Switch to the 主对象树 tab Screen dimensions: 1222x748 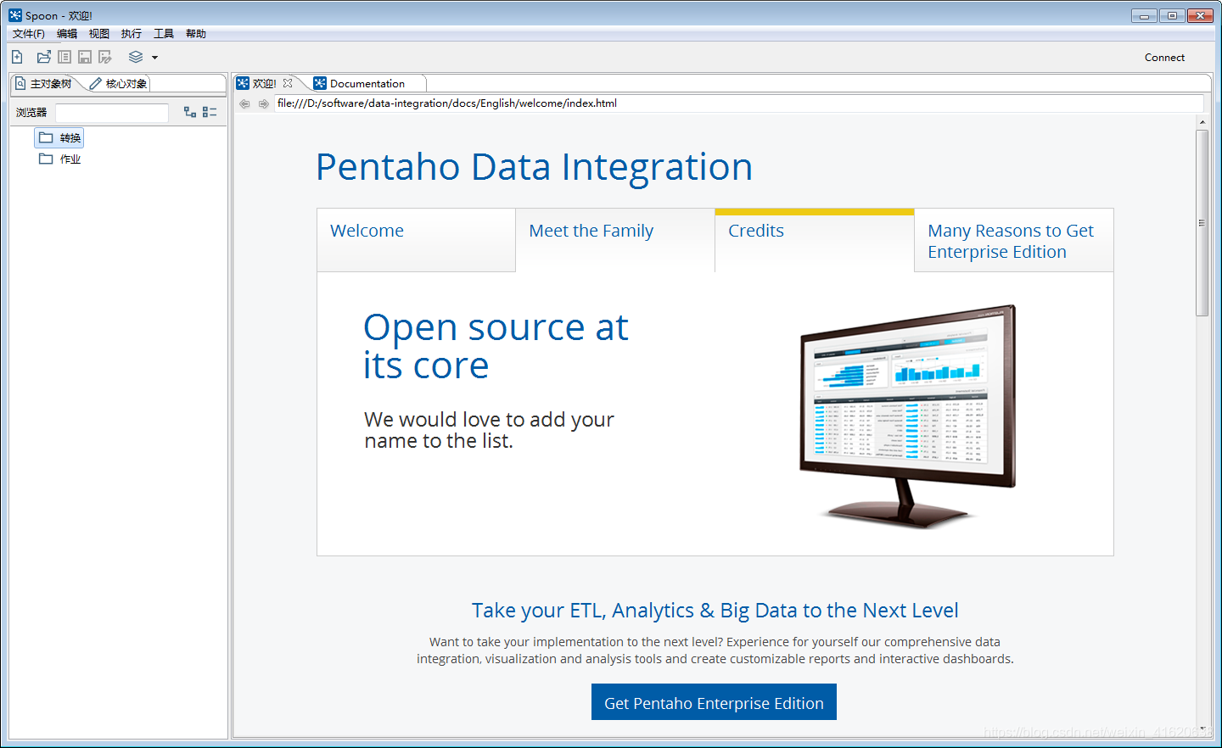pos(44,83)
